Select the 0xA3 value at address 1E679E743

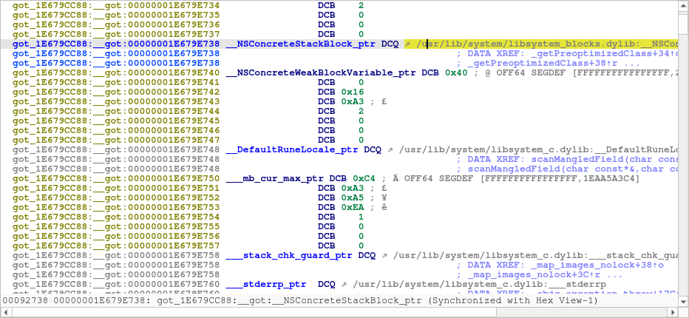click(x=353, y=101)
